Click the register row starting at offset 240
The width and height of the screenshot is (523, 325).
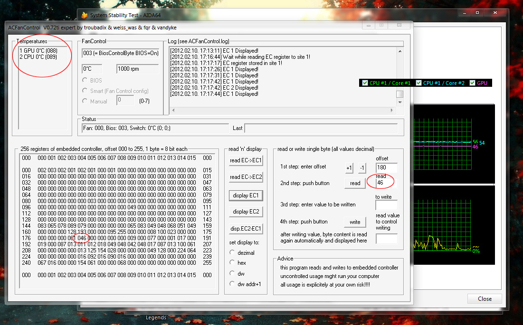click(x=117, y=263)
